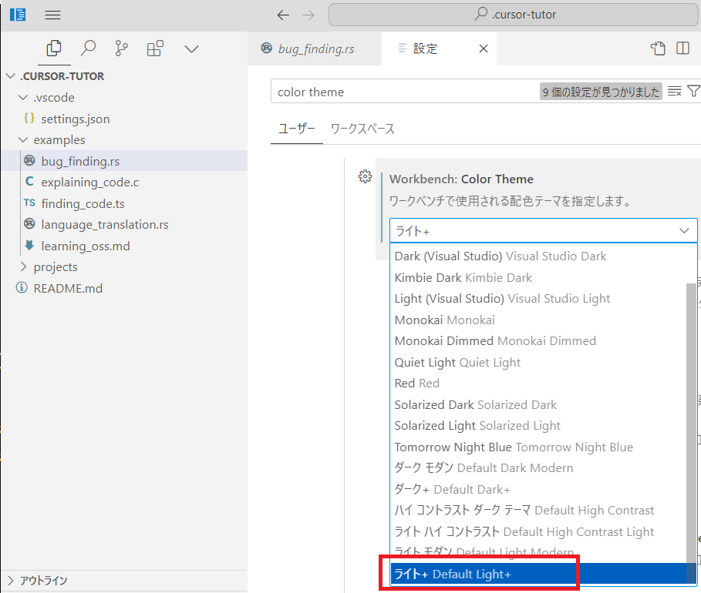
Task: Go forward with the right arrow
Action: (x=308, y=15)
